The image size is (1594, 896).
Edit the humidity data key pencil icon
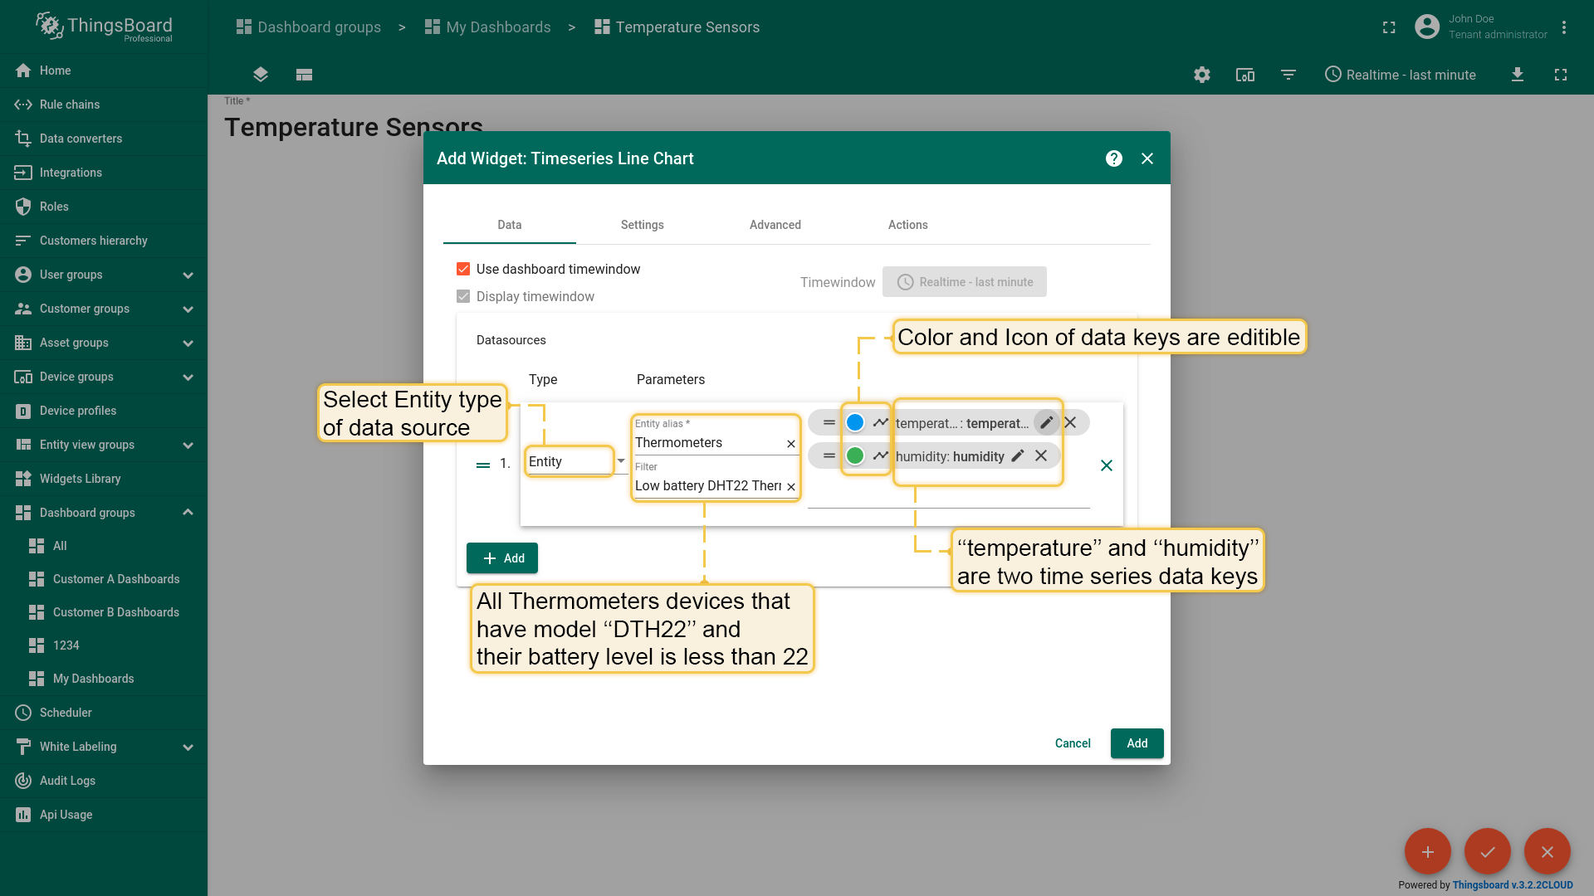[x=1018, y=455]
